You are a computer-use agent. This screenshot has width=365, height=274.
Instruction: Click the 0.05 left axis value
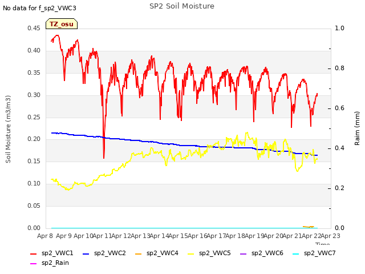34,206
